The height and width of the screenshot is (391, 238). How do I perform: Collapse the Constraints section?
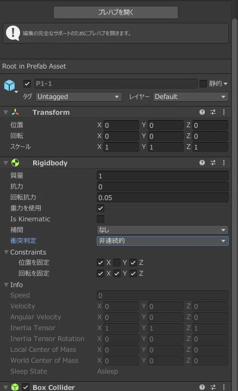coord(6,252)
